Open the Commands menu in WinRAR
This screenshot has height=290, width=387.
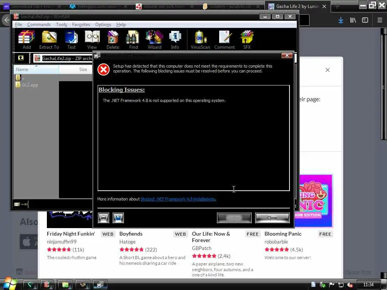[x=39, y=25]
